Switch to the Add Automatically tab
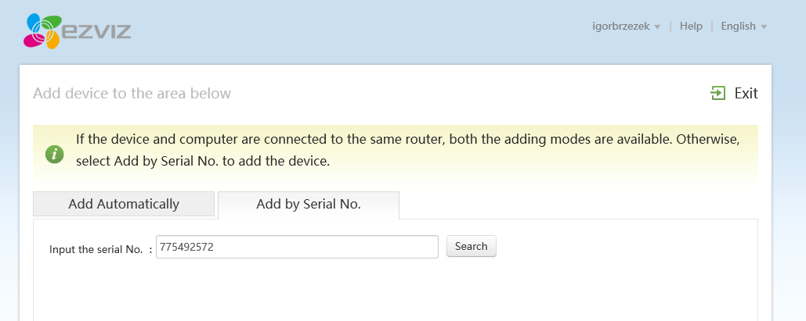806x321 pixels. (124, 204)
